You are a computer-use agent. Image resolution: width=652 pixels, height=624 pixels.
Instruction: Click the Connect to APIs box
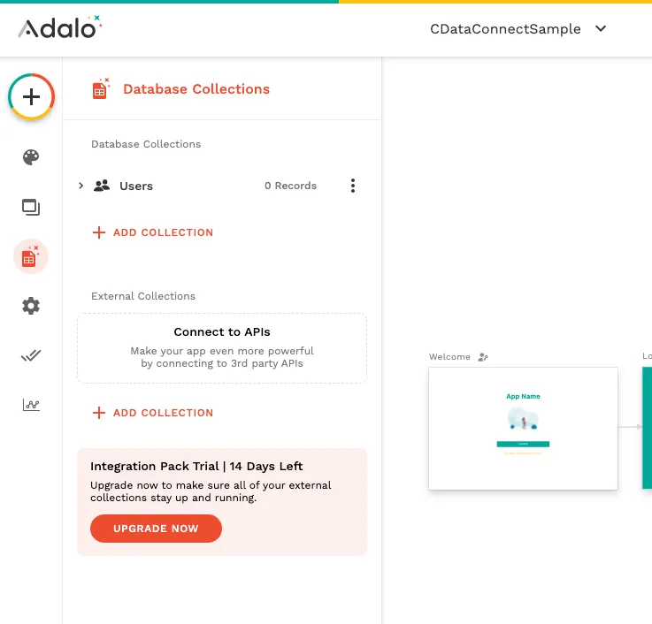coord(222,348)
